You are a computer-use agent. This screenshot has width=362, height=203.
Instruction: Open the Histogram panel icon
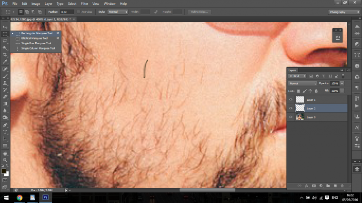(357, 27)
